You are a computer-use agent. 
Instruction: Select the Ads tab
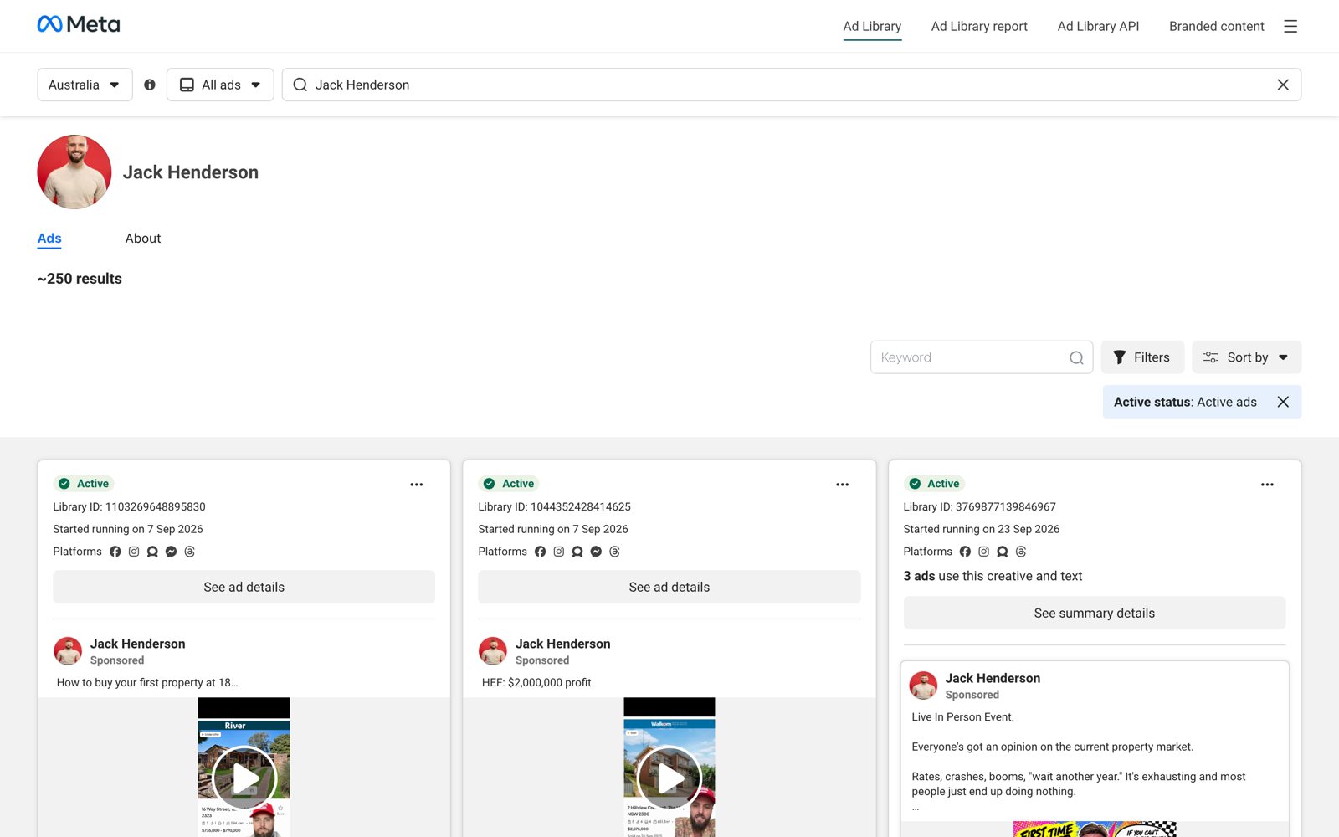(49, 239)
